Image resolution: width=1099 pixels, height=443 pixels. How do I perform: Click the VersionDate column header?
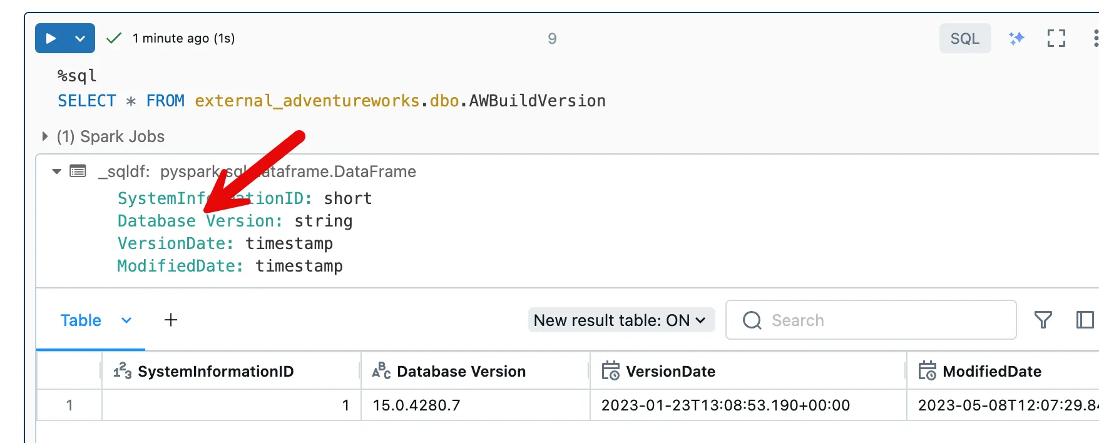point(670,372)
